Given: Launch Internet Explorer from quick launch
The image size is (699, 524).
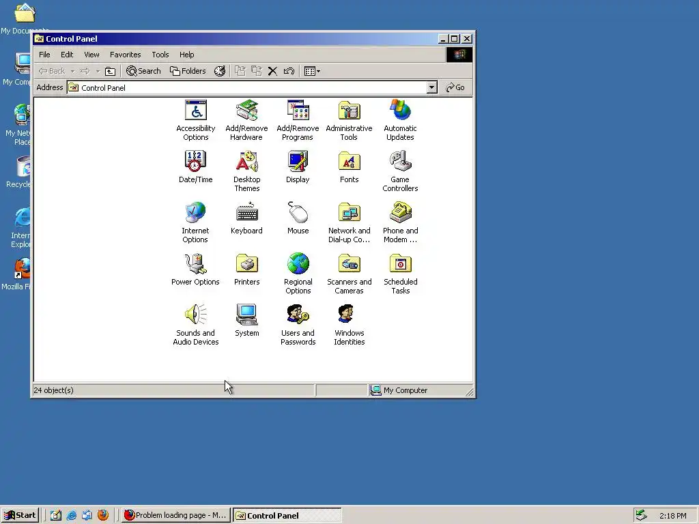Looking at the screenshot, I should (71, 515).
